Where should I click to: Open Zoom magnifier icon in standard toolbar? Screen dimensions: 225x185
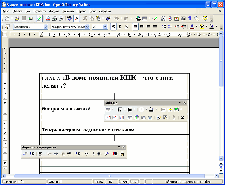pyautogui.click(x=196, y=18)
